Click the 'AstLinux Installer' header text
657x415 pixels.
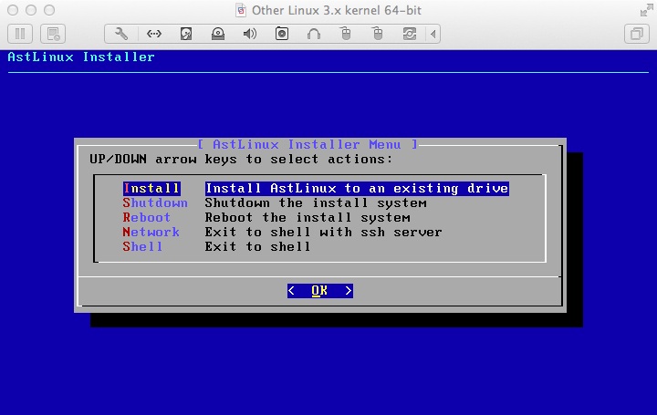81,57
